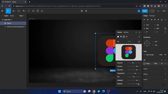The image size is (168, 94).
Task: Click the user avatar A
Action: [x=139, y=11]
